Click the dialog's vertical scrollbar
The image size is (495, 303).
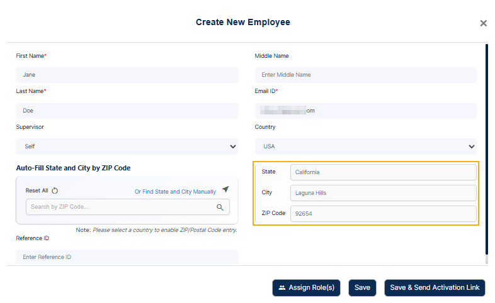pyautogui.click(x=486, y=150)
